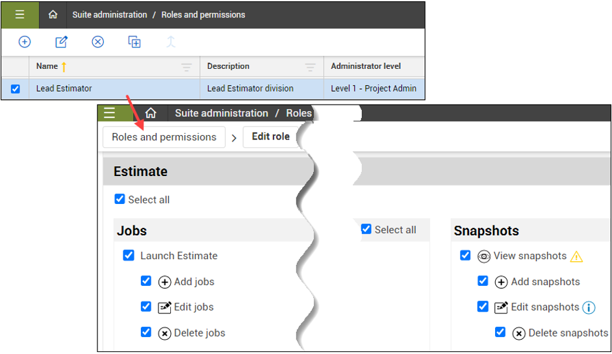Uncheck the Delete jobs permission
Viewport: 612px width, 354px height.
(x=146, y=332)
